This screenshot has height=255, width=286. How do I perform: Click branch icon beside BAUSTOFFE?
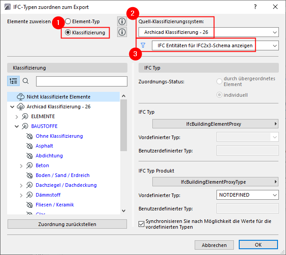pyautogui.click(x=25, y=126)
